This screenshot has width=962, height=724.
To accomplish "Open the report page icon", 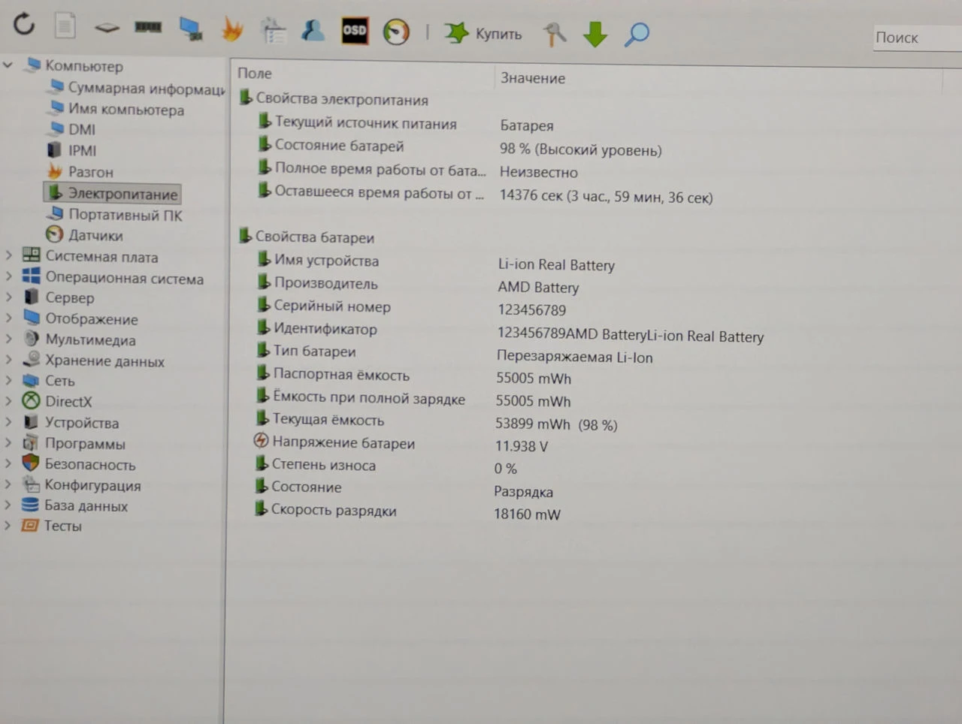I will 65,26.
